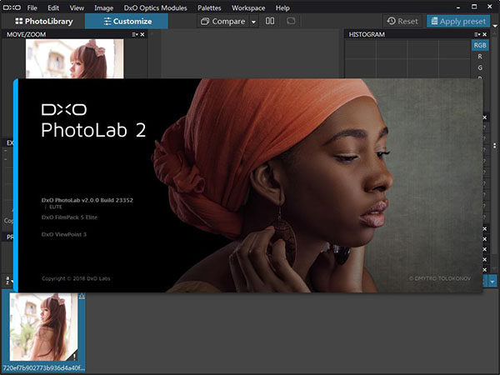Close the Move/Zoom palette

[142, 34]
